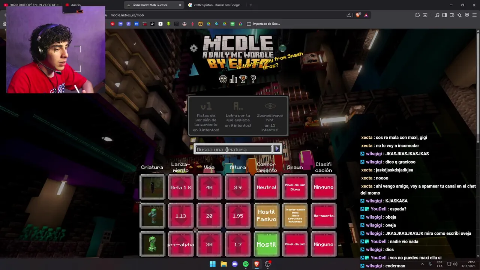The width and height of the screenshot is (480, 270).
Task: Click the Creeper creature thumbnail
Action: tap(152, 244)
